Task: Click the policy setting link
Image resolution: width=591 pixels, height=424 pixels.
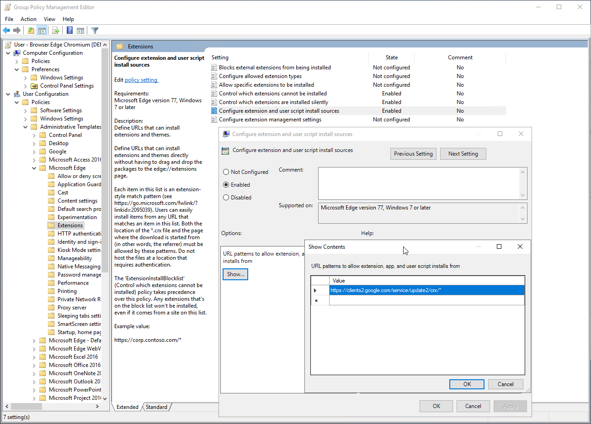Action: (x=141, y=80)
